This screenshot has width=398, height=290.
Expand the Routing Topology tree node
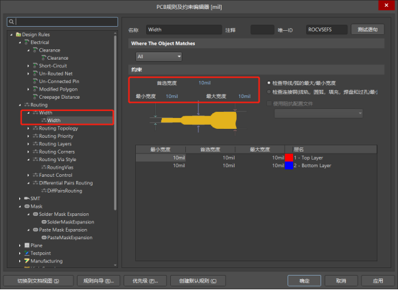(28, 128)
